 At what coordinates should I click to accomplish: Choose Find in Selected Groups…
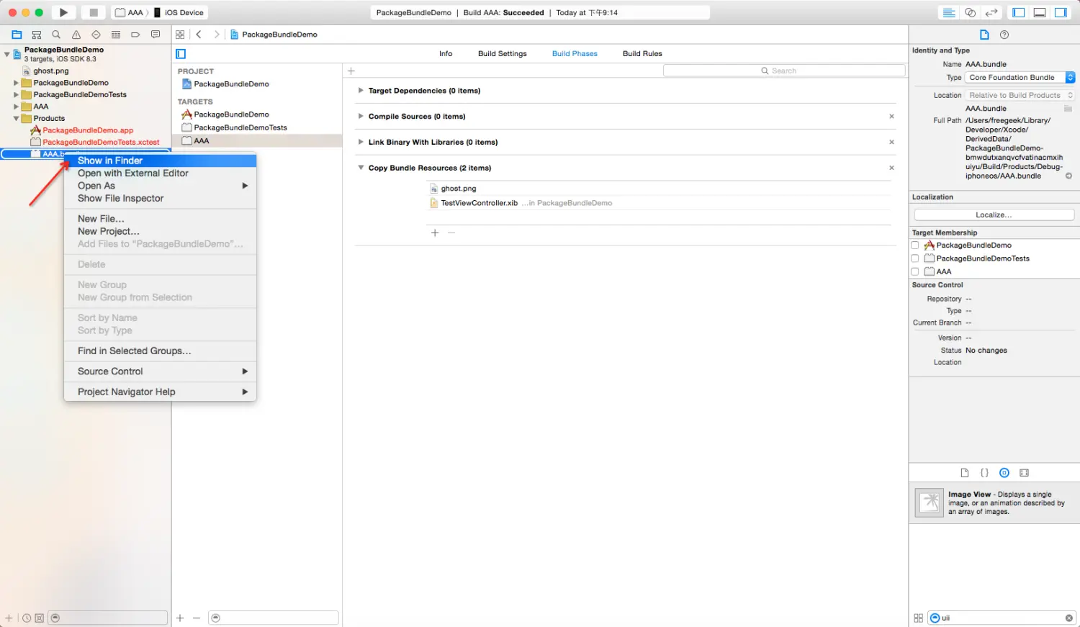(160, 351)
